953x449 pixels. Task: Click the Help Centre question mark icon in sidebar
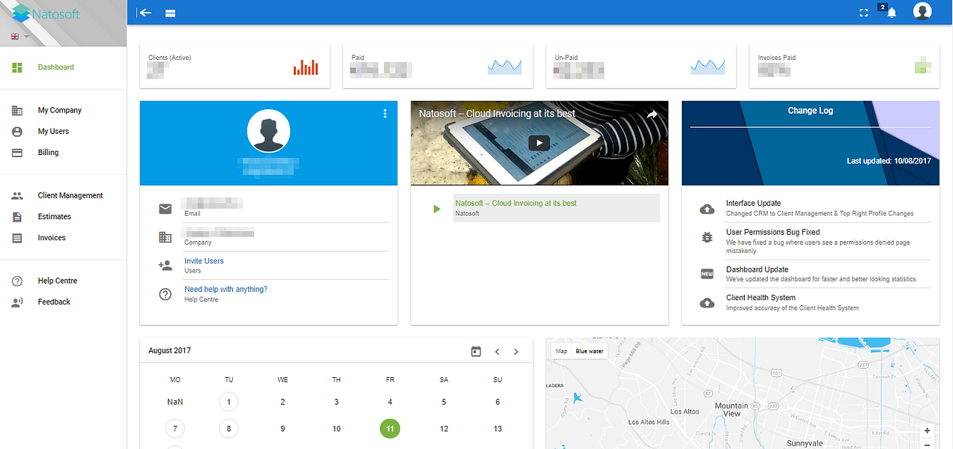[17, 281]
